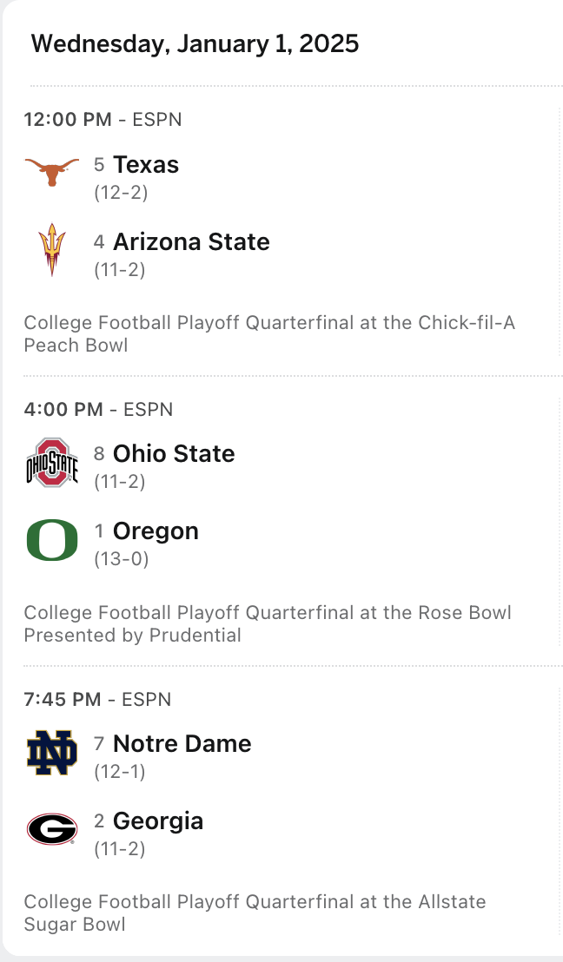Click the Oregon O logo

51,539
